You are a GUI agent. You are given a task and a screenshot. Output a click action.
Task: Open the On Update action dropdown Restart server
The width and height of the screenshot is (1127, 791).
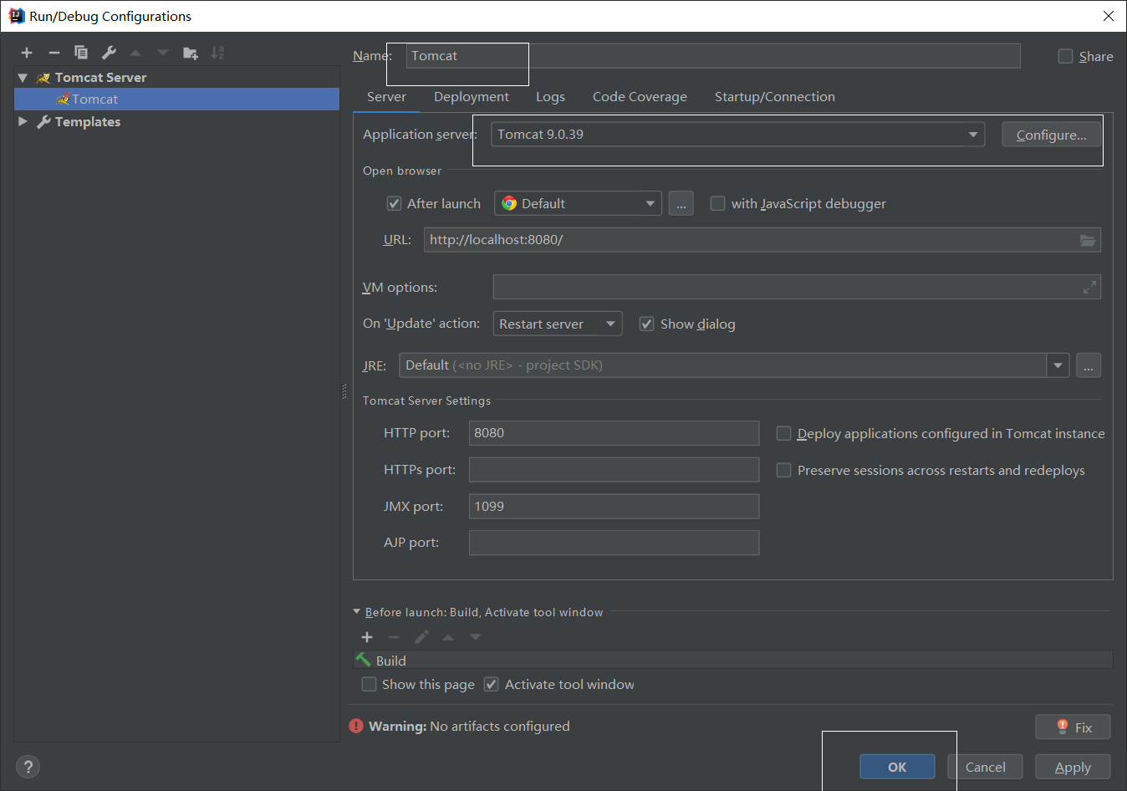pos(558,324)
